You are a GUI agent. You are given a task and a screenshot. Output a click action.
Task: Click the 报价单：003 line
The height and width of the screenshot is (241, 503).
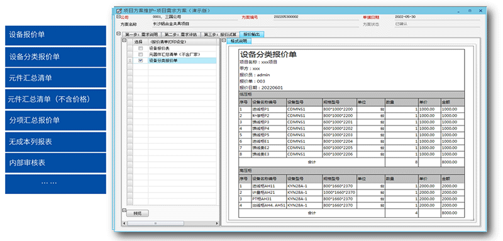[x=252, y=82]
